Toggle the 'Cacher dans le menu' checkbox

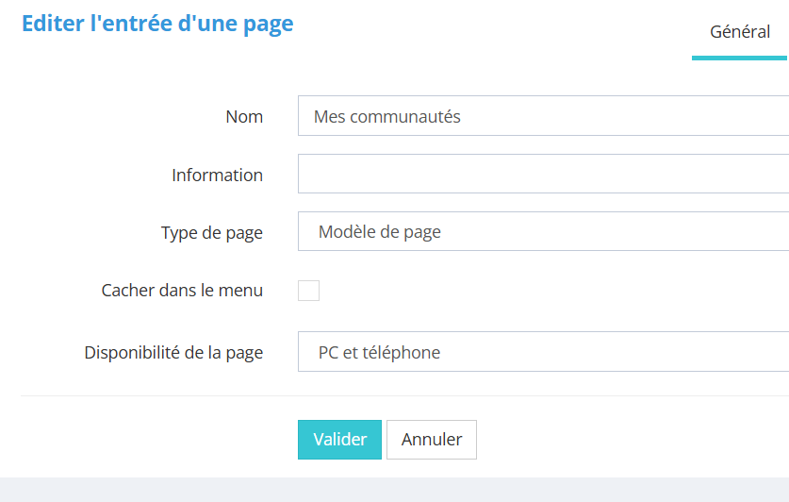pos(308,291)
